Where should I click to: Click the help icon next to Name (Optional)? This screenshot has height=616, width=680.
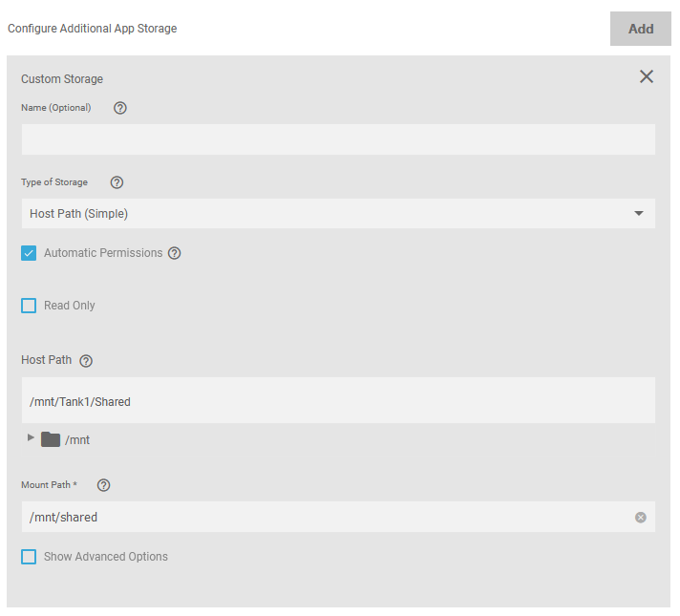[x=120, y=108]
